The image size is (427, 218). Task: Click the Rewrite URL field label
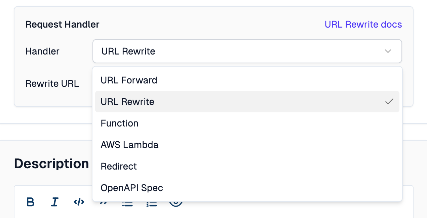[52, 83]
